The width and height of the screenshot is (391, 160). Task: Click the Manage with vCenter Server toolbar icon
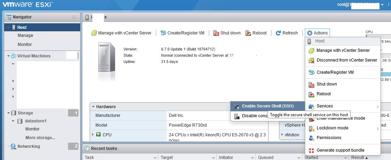pos(94,33)
